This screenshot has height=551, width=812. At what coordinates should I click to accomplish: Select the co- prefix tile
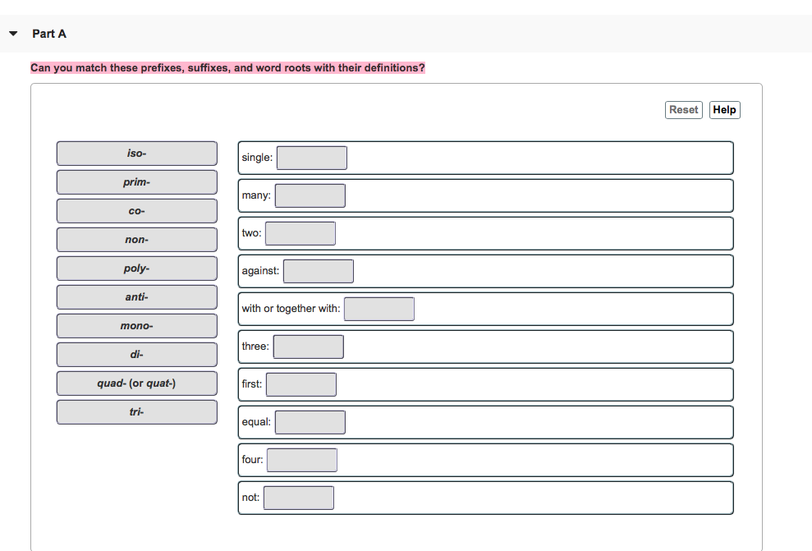(x=136, y=210)
